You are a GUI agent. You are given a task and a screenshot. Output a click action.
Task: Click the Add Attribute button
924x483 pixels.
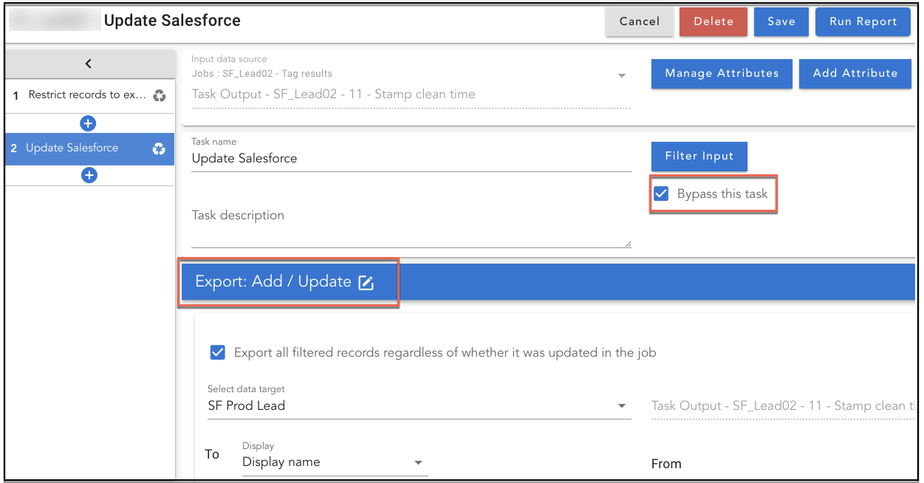point(855,74)
